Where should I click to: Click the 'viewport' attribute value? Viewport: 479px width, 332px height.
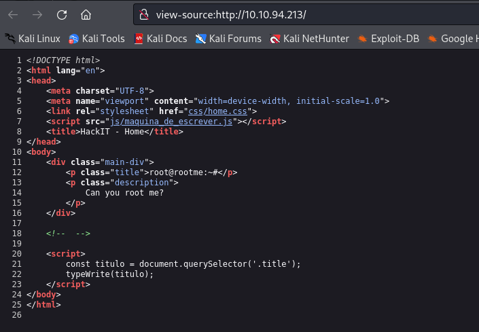[x=124, y=101]
